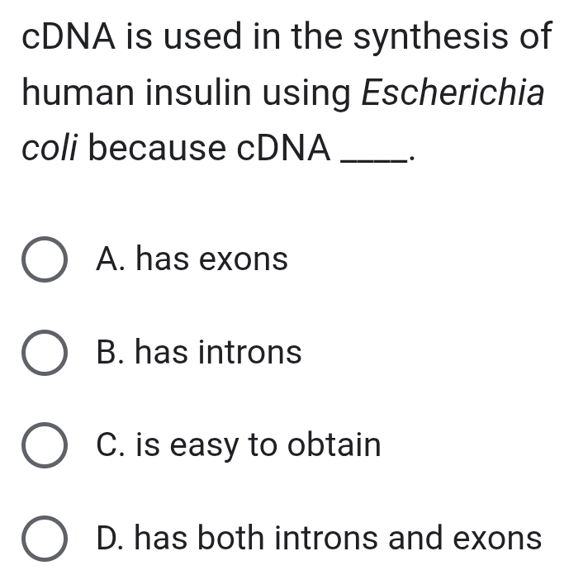Select radio button for option D

tap(45, 539)
